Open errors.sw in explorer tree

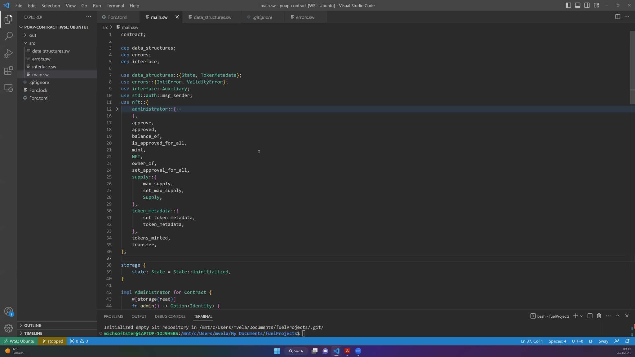[57, 59]
